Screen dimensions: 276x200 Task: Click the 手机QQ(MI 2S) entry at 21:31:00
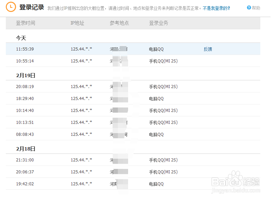point(163,160)
